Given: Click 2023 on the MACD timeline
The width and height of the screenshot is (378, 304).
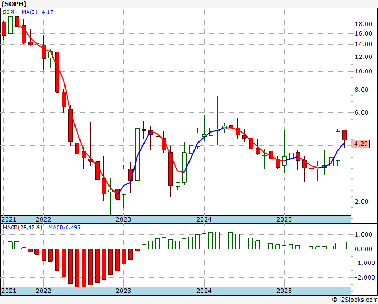Looking at the screenshot, I should (x=123, y=291).
